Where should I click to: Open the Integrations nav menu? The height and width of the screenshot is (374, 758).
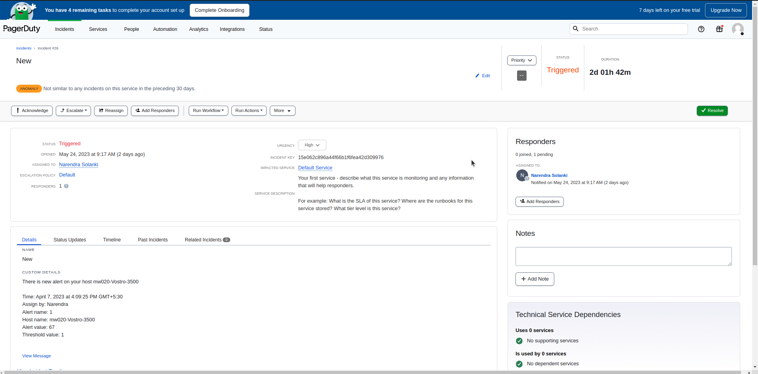[232, 29]
